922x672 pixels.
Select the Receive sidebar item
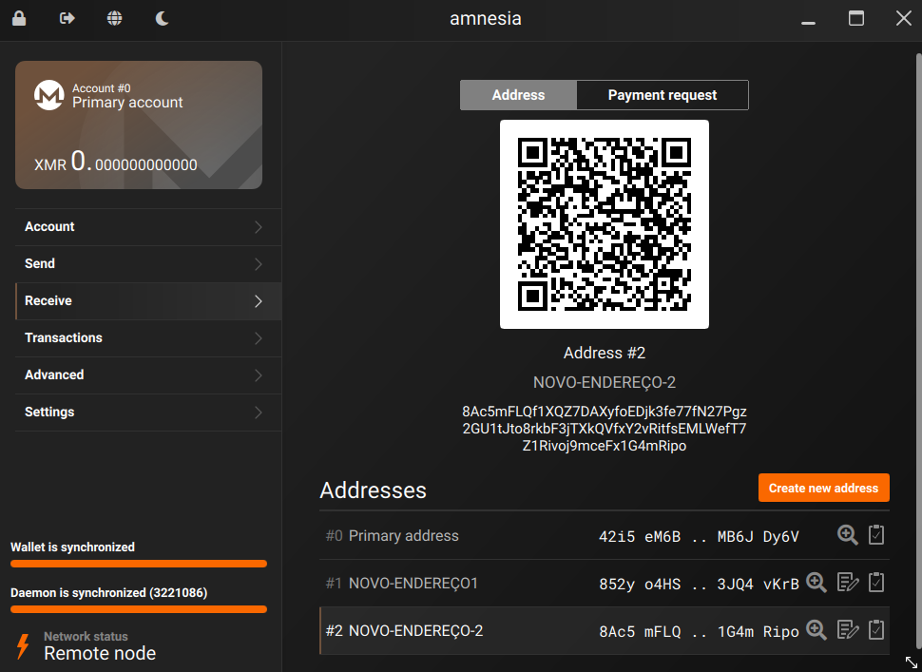pos(148,301)
